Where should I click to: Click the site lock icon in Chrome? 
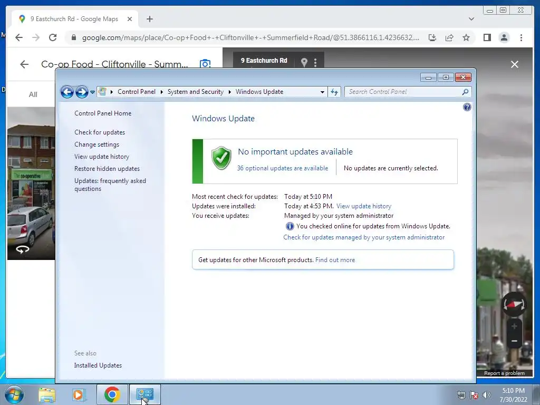(x=73, y=37)
